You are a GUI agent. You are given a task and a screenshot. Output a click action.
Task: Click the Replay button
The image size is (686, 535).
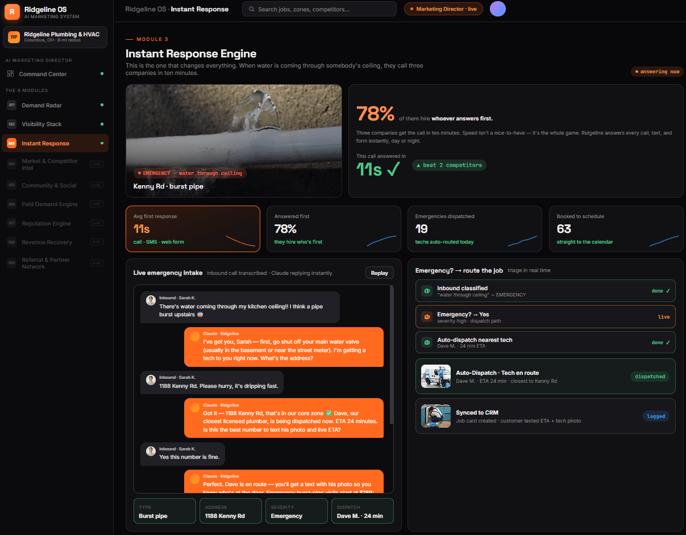click(379, 273)
